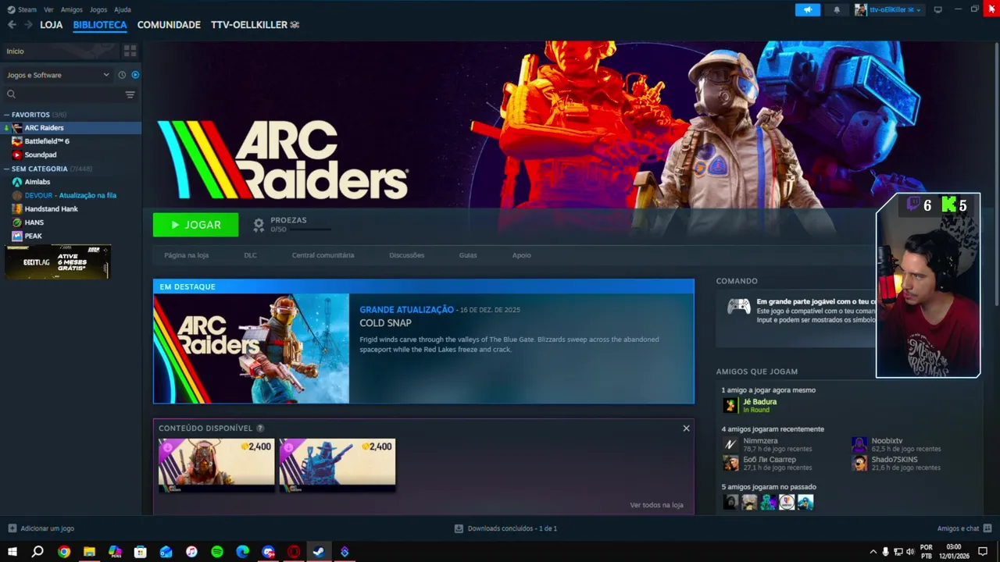Open the Central comunitária link
This screenshot has width=1000, height=562.
click(x=323, y=255)
